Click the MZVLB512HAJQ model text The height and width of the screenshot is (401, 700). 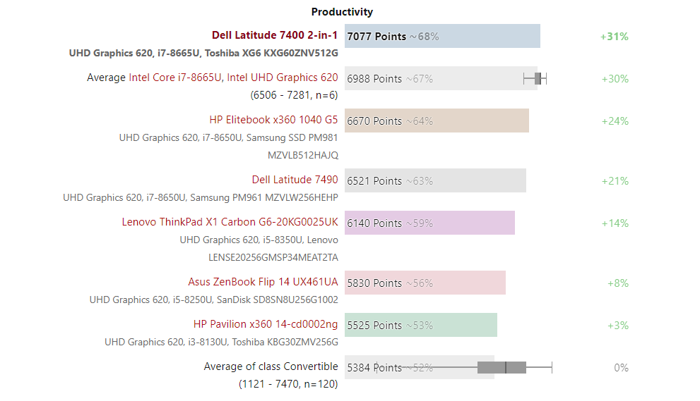click(303, 156)
